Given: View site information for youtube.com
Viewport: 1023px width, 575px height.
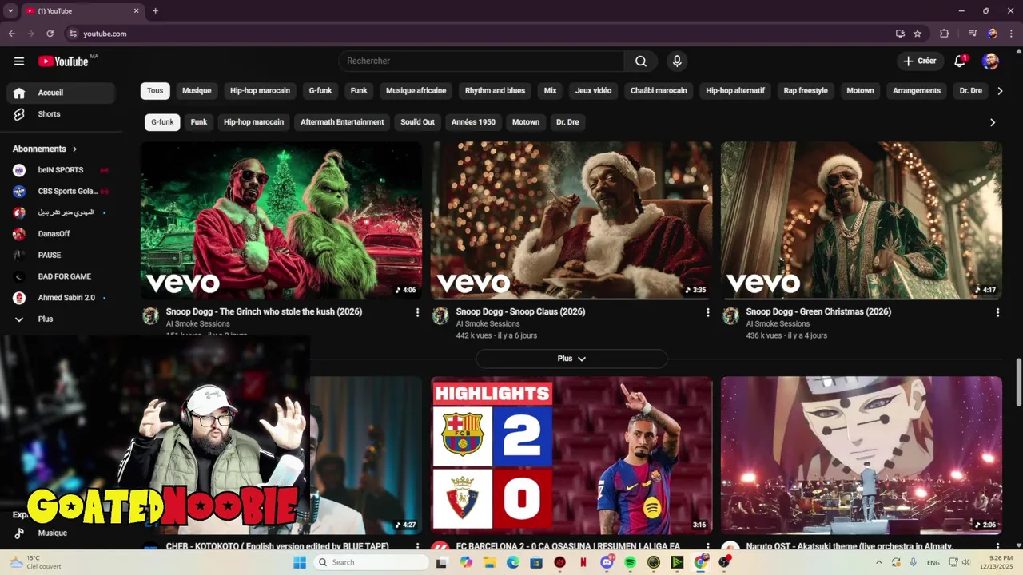Looking at the screenshot, I should 73,34.
